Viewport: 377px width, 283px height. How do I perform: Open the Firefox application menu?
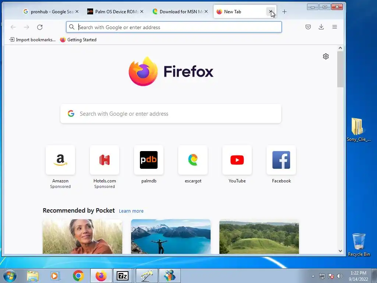click(334, 27)
